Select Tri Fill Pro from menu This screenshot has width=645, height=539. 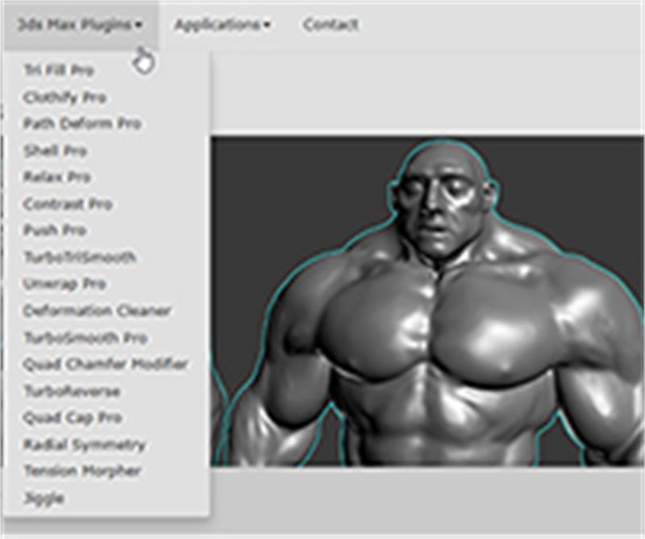[59, 71]
